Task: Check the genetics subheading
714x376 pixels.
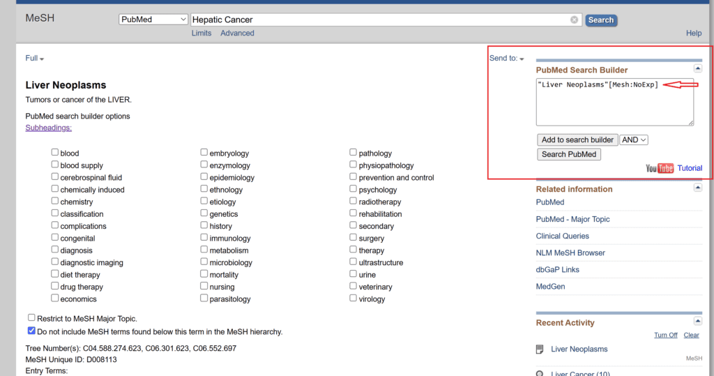Action: coord(204,213)
